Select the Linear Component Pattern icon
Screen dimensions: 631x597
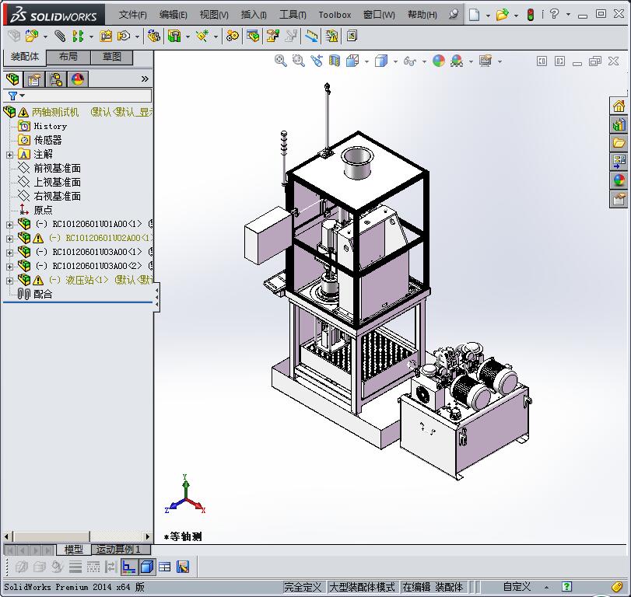click(78, 37)
